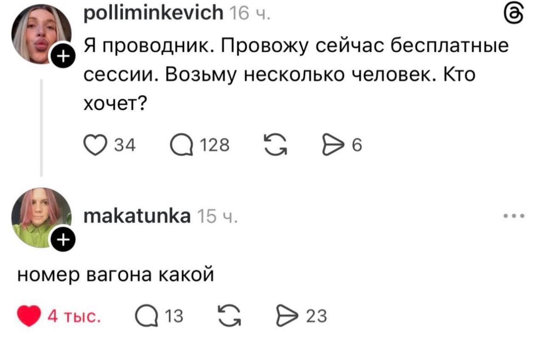Unlike makatunka's reply using red heart
The image size is (543, 339).
[29, 317]
